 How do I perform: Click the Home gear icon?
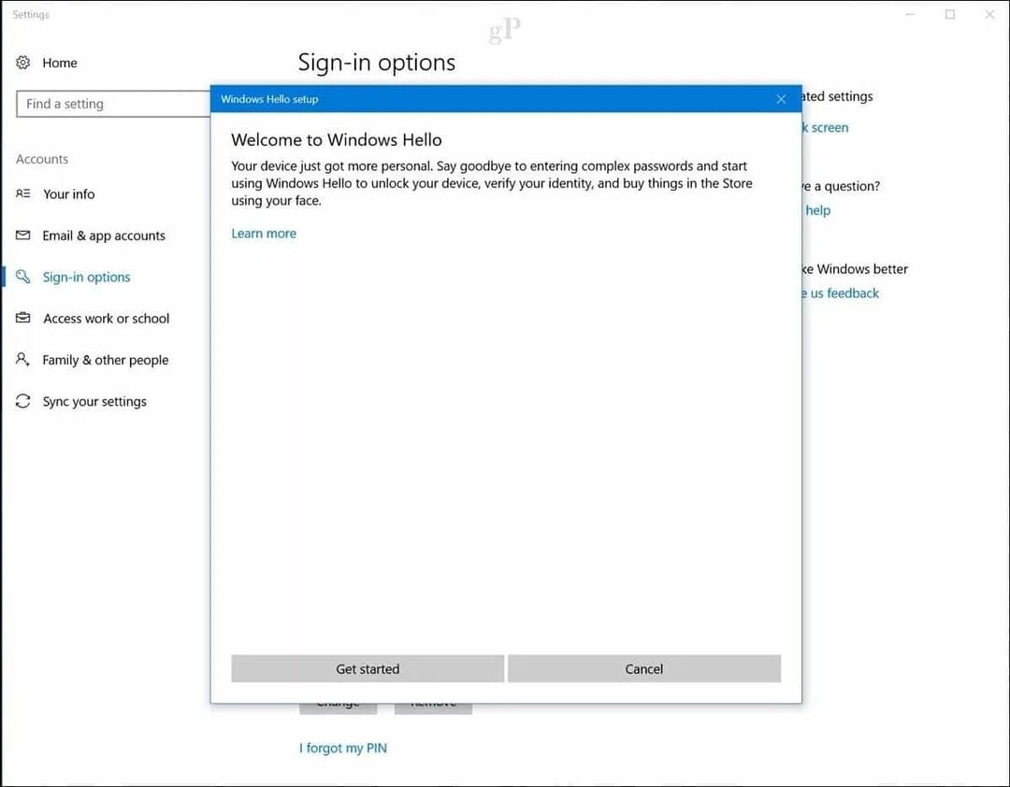point(23,63)
